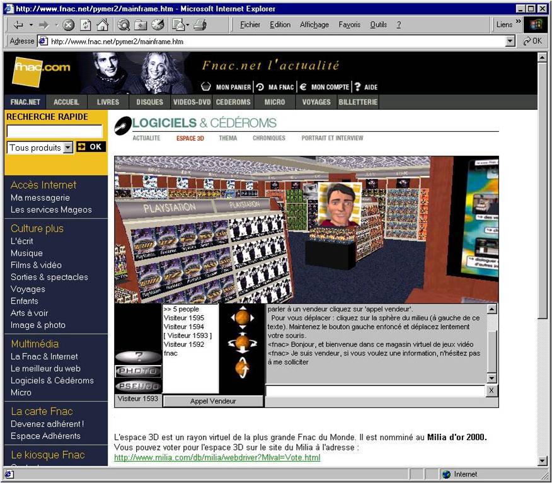The height and width of the screenshot is (483, 552).
Task: Click the OK search button in sidebar
Action: (x=91, y=147)
